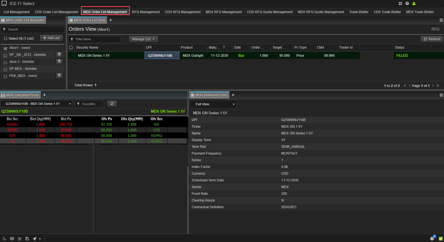
Task: Switch to CDS Order List Management tab
Action: pyautogui.click(x=56, y=12)
